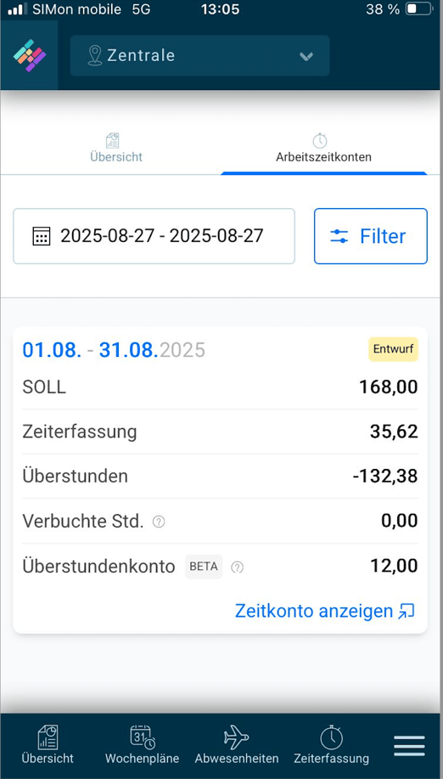
Task: Click the dropdown chevron next to Zentrale
Action: 306,56
